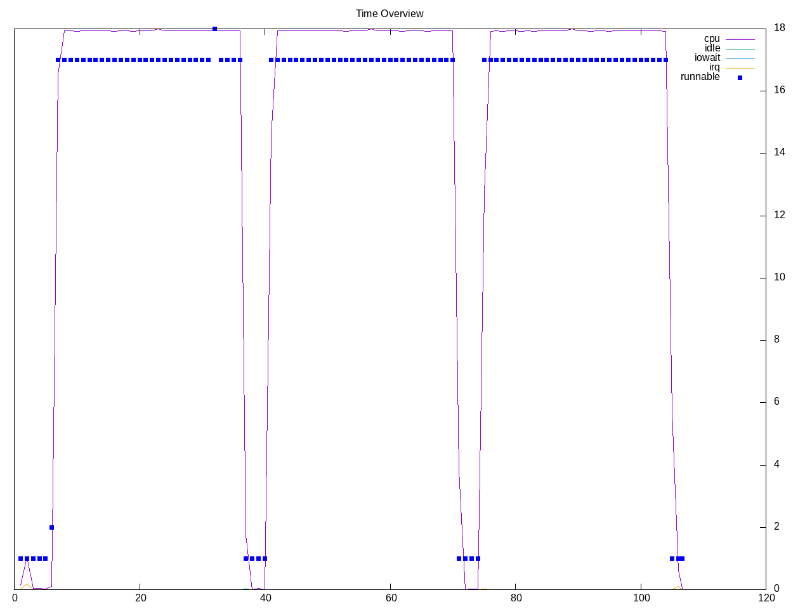
Task: Select the "cpu" legend label
Action: [x=712, y=39]
